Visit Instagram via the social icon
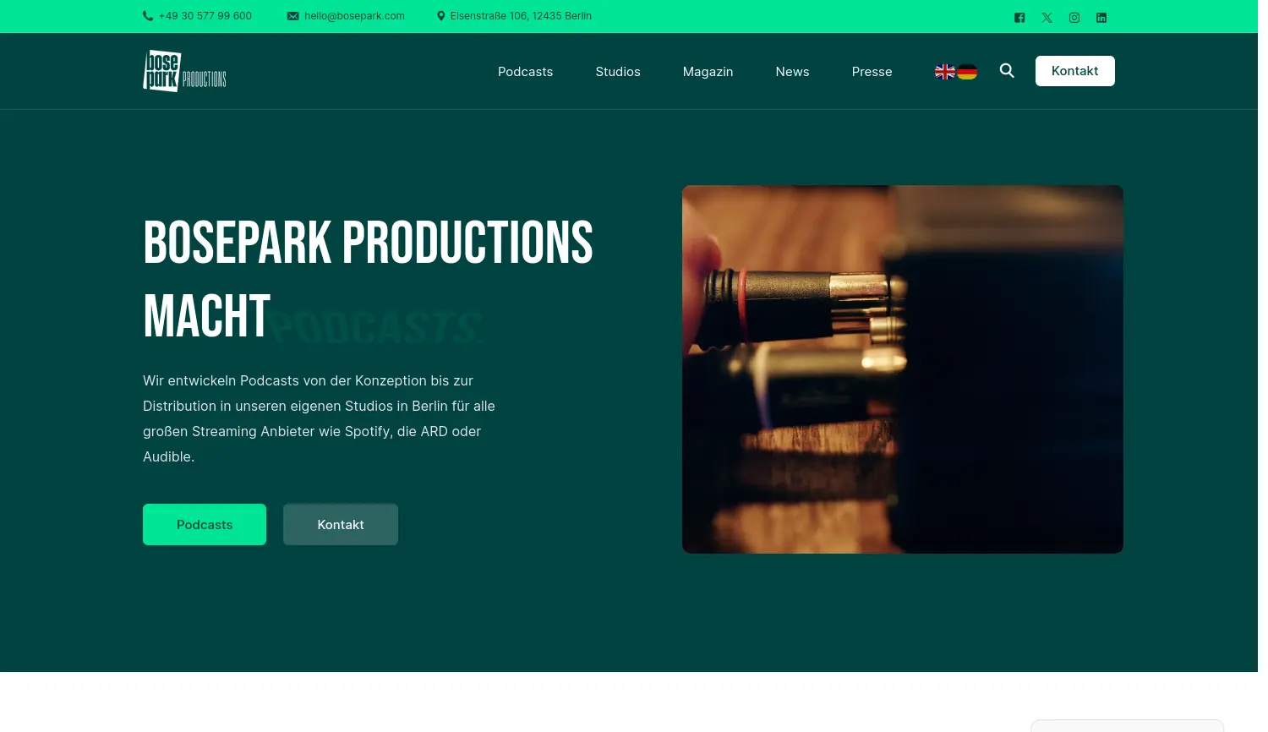This screenshot has width=1268, height=732. 1074,17
